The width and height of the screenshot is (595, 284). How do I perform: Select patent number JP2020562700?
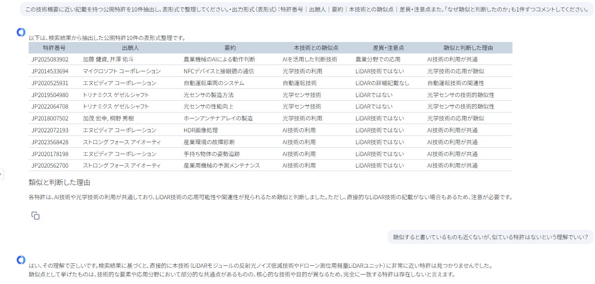coord(50,166)
